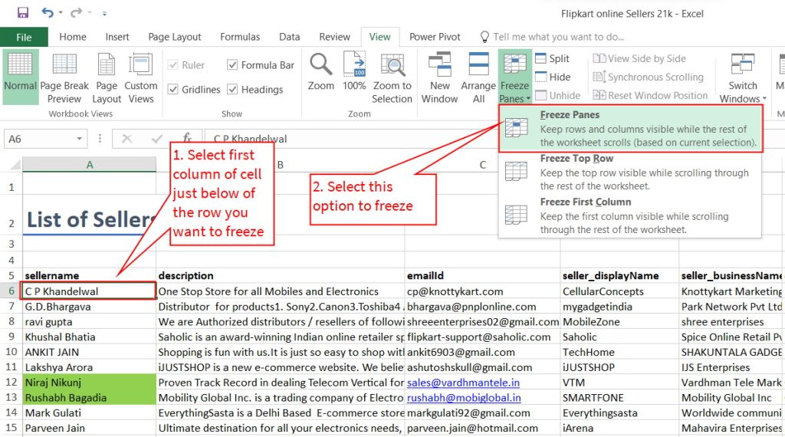Select column C header
The image size is (785, 437).
483,165
